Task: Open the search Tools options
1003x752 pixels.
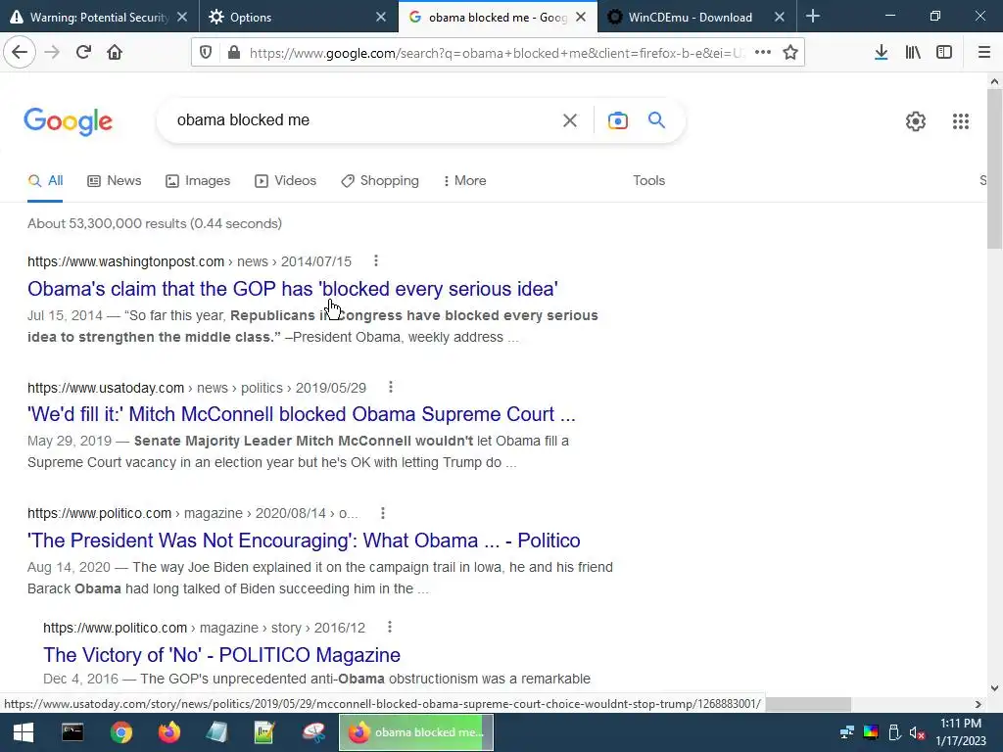Action: (648, 181)
